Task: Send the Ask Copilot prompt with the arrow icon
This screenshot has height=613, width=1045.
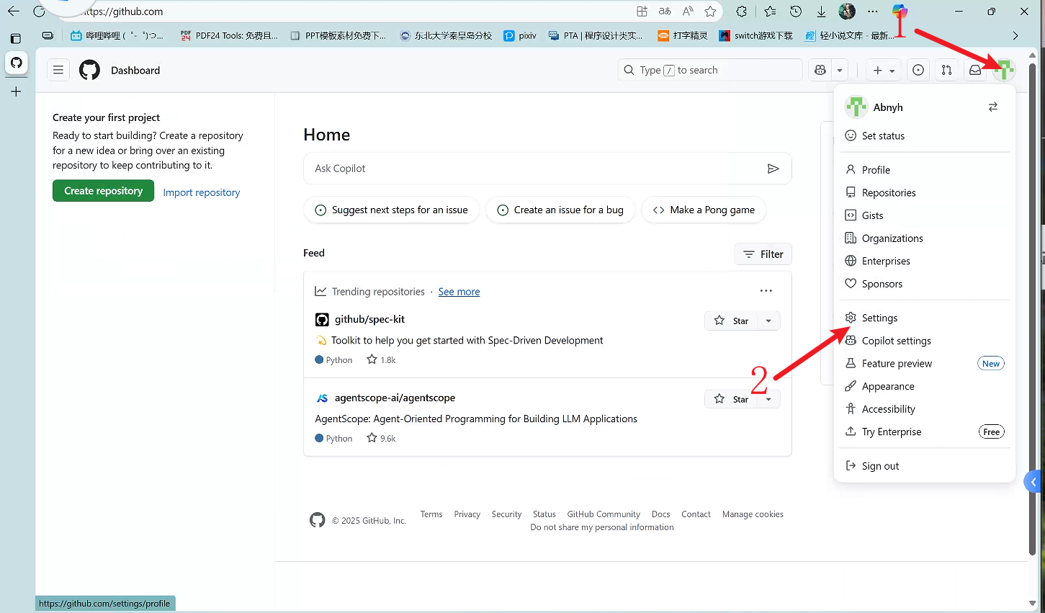Action: (x=773, y=169)
